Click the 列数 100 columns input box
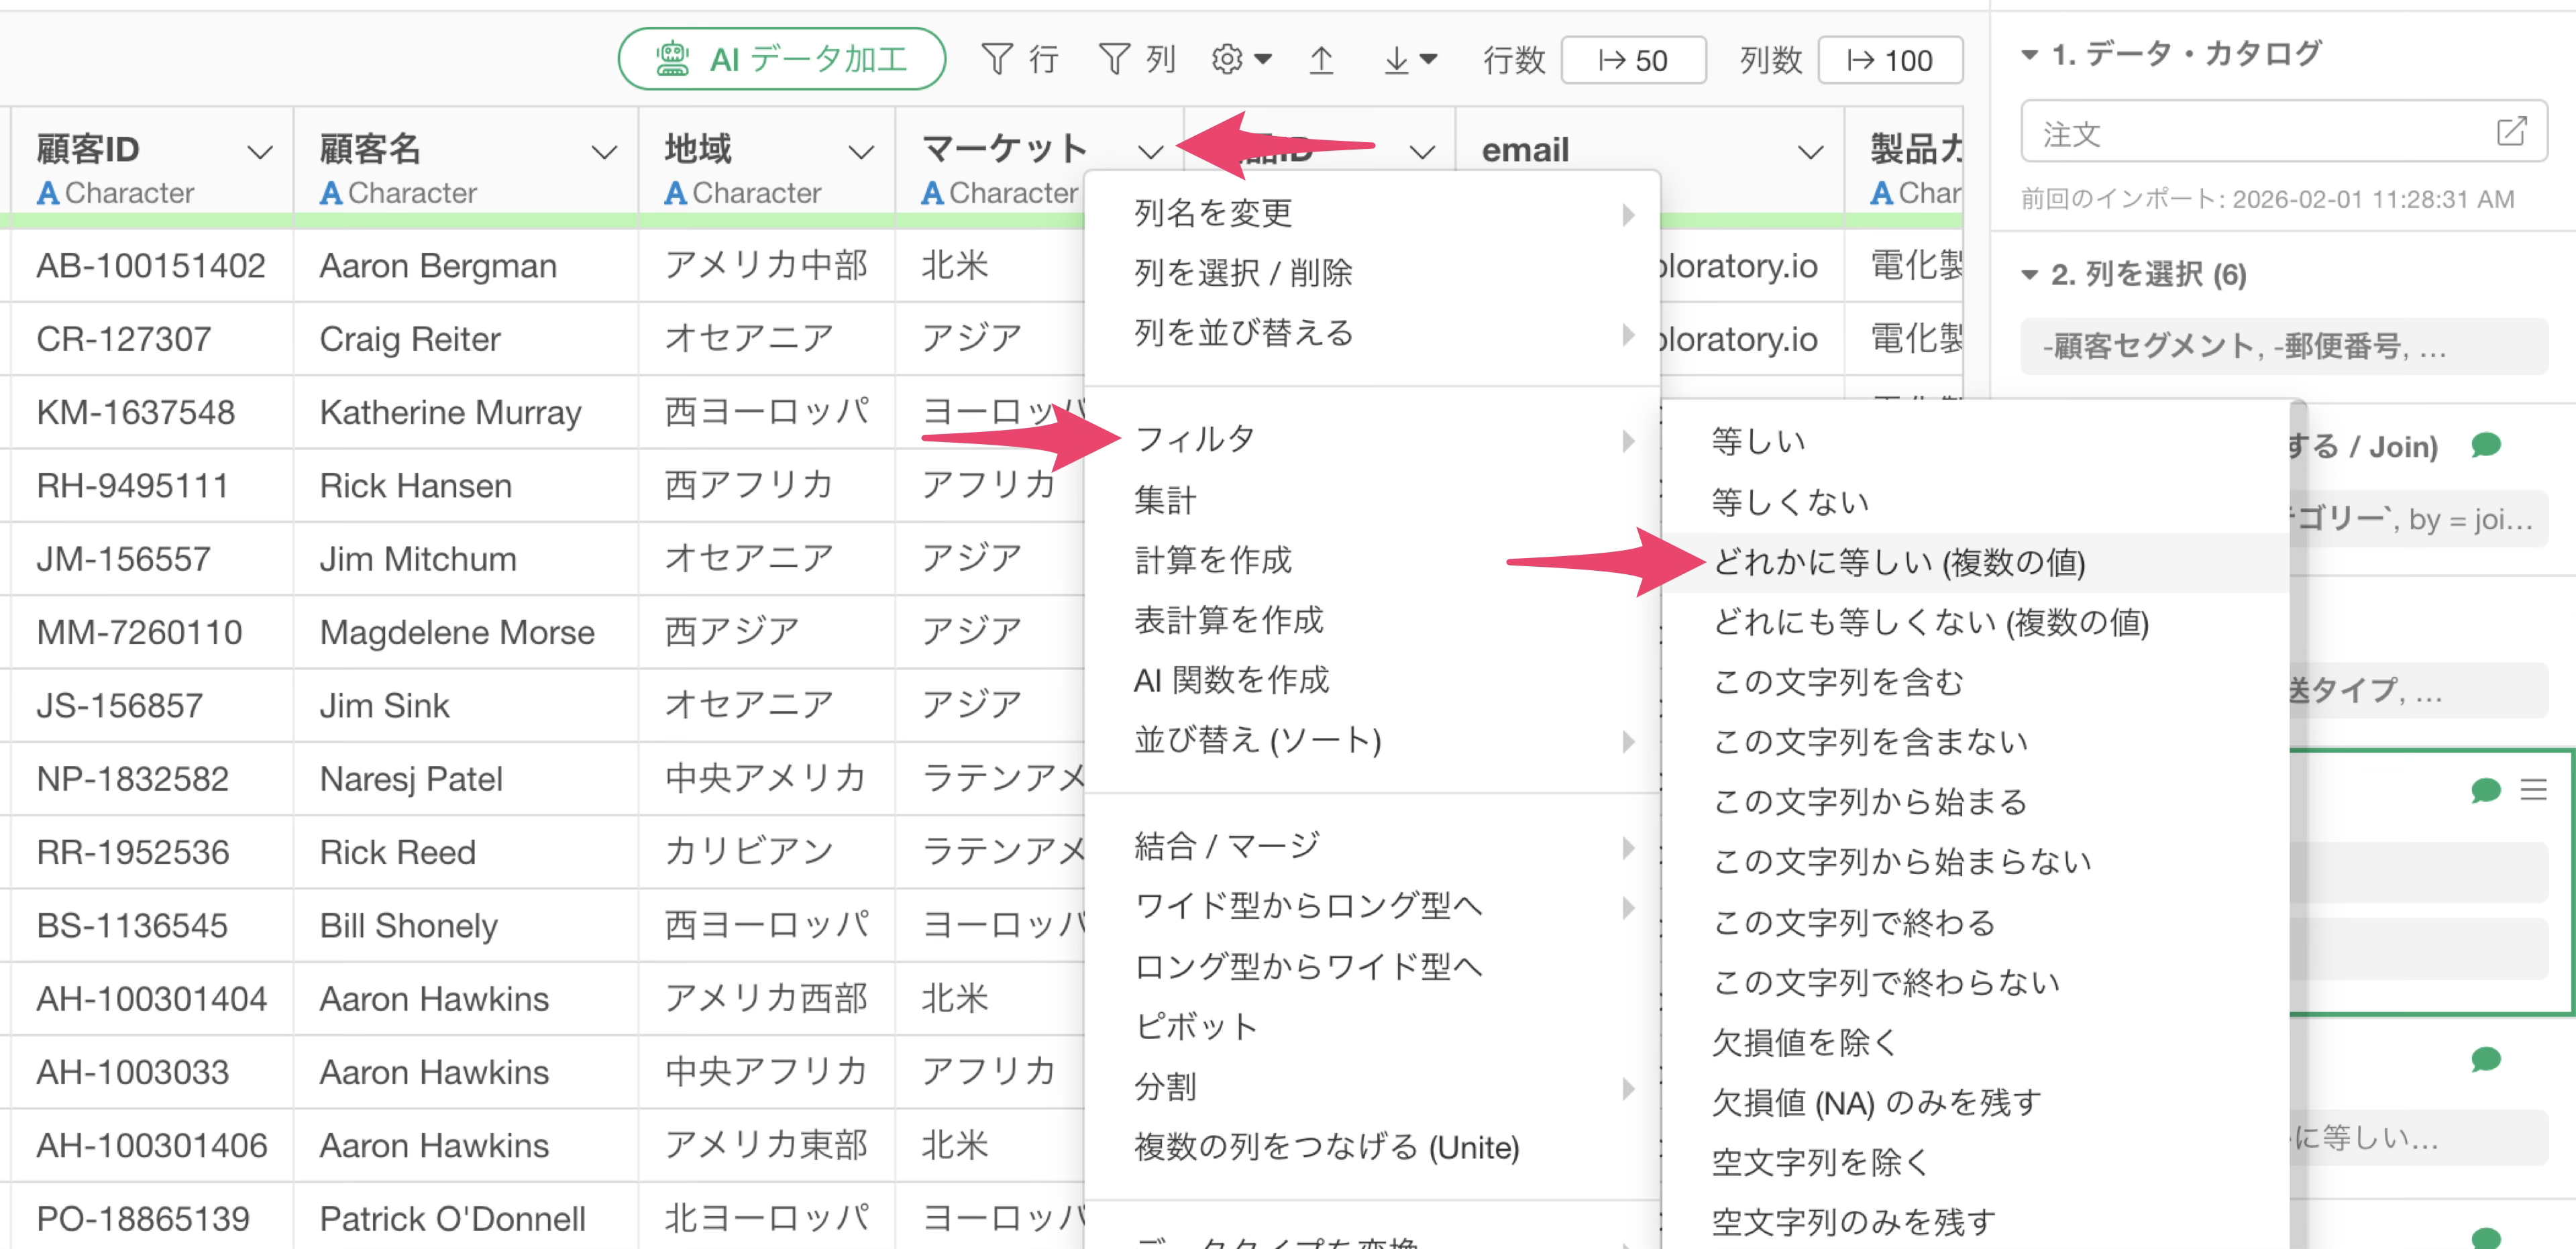Viewport: 2576px width, 1249px height. 1889,60
